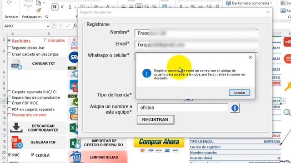Image resolution: width=291 pixels, height=163 pixels.
Task: Click the magnifier search icon
Action: [287, 112]
